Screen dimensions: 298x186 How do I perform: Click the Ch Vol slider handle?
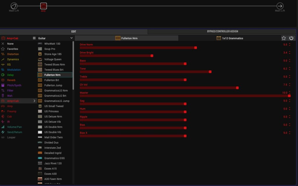237,88
